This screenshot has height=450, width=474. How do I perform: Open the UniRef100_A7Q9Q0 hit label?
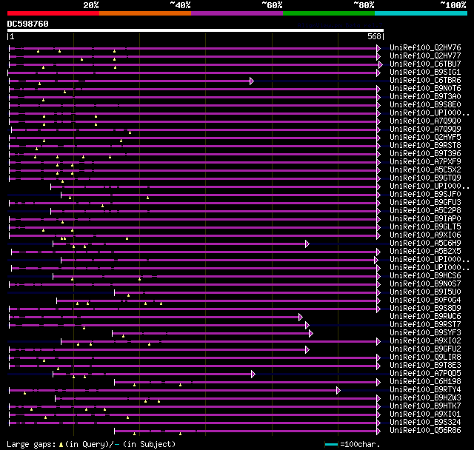(x=425, y=121)
